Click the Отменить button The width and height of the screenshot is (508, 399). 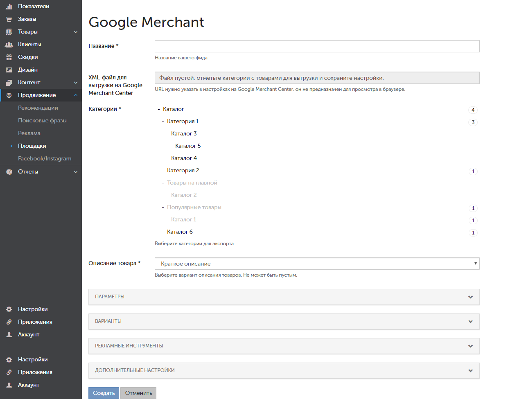[138, 393]
